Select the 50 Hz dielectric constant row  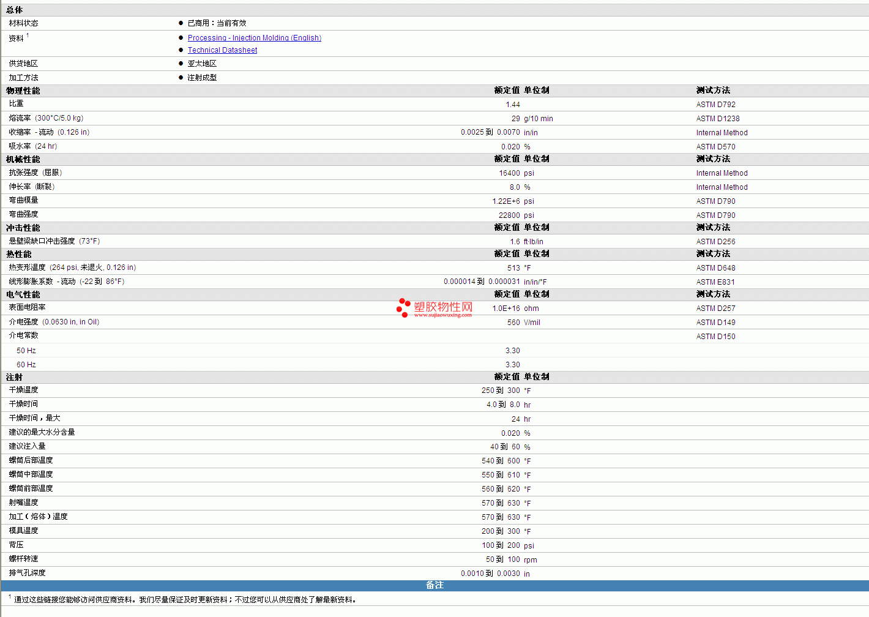click(434, 351)
